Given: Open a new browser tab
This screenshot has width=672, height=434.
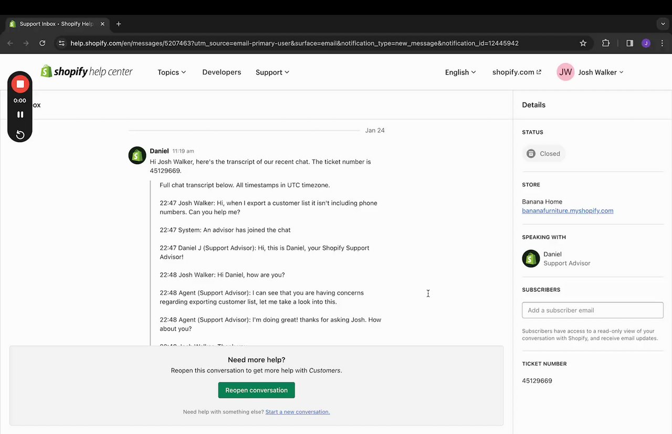Looking at the screenshot, I should pyautogui.click(x=119, y=24).
